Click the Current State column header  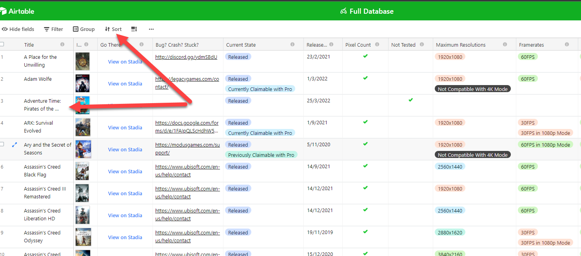pyautogui.click(x=263, y=45)
